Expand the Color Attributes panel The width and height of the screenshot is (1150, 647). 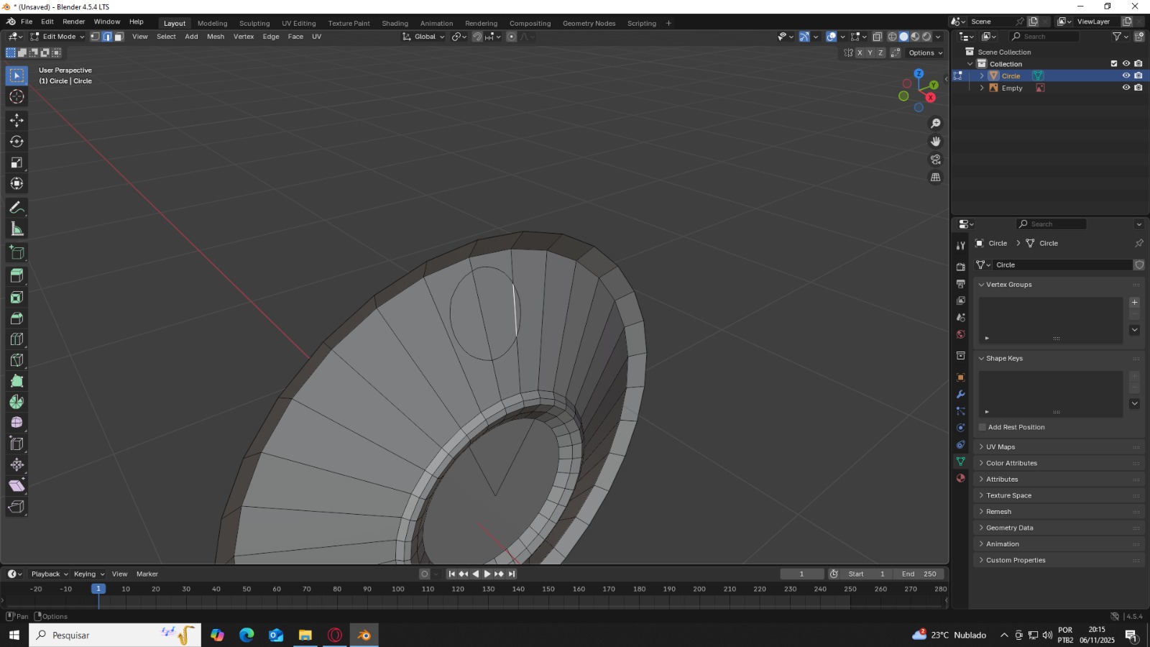point(1059,463)
